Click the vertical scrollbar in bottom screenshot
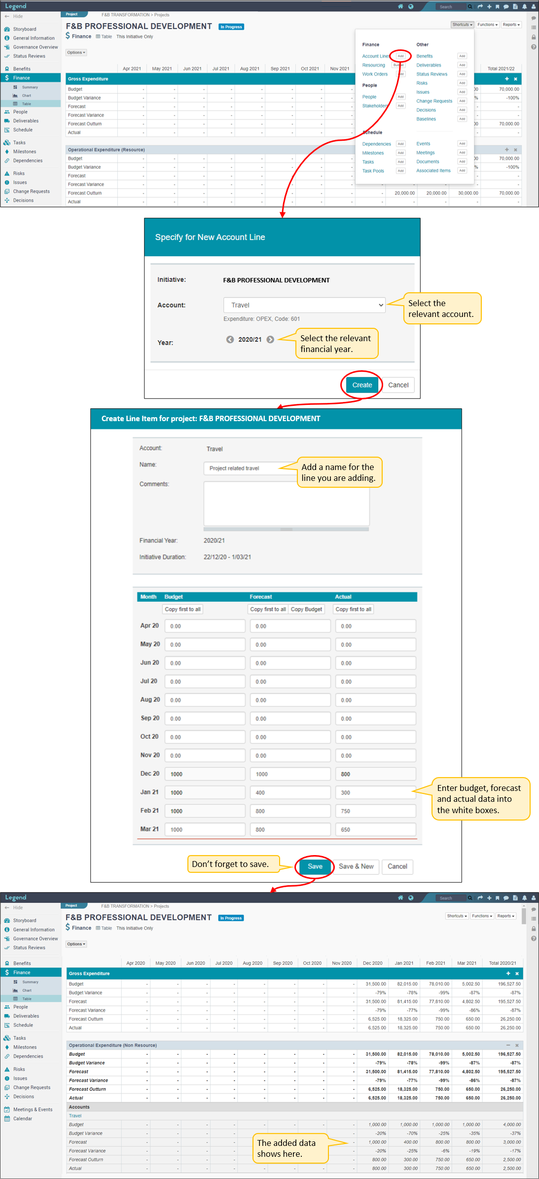The height and width of the screenshot is (1179, 539). click(x=524, y=915)
